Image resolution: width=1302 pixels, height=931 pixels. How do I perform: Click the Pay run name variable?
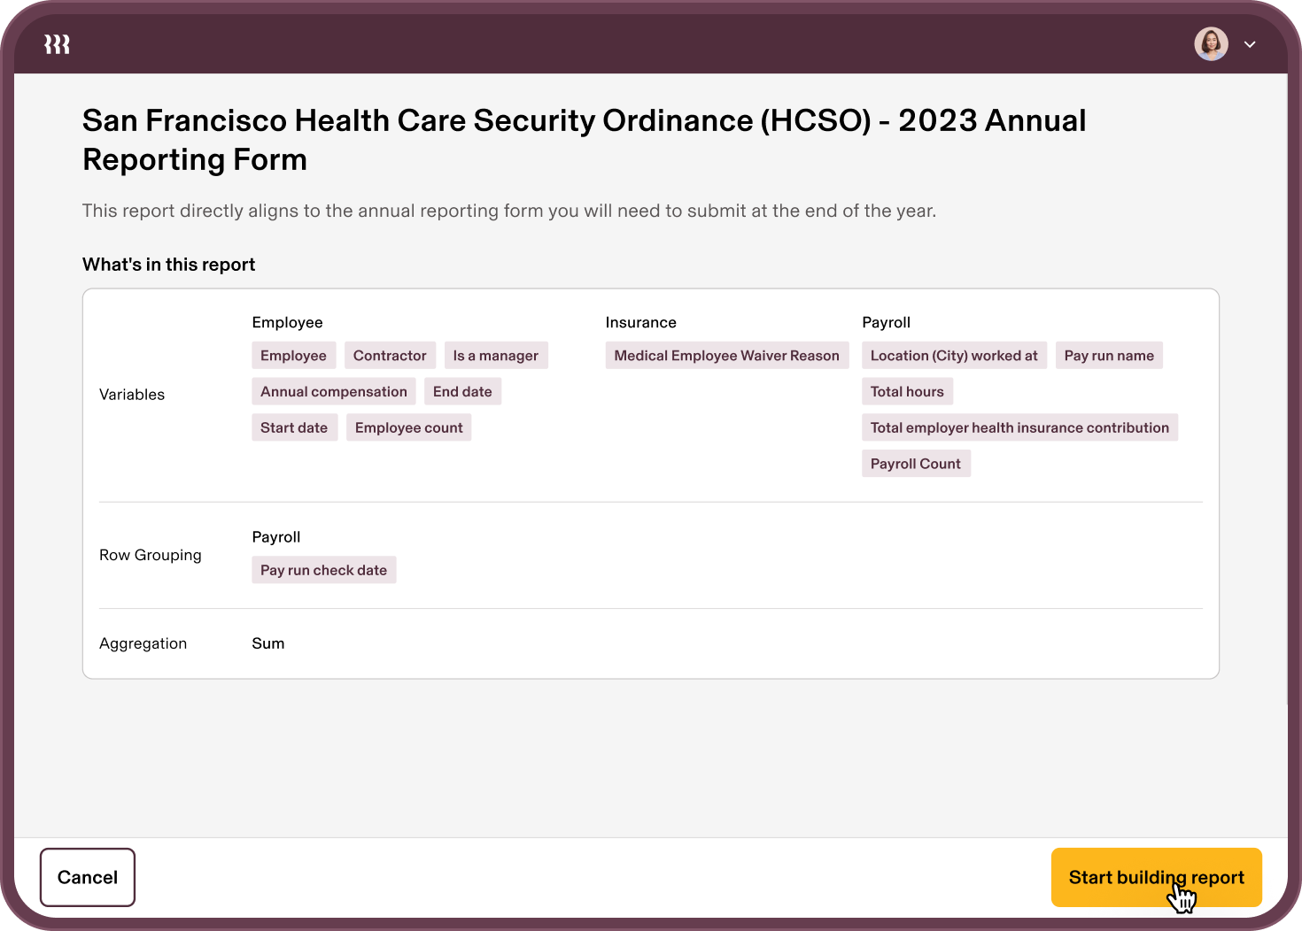(x=1109, y=355)
